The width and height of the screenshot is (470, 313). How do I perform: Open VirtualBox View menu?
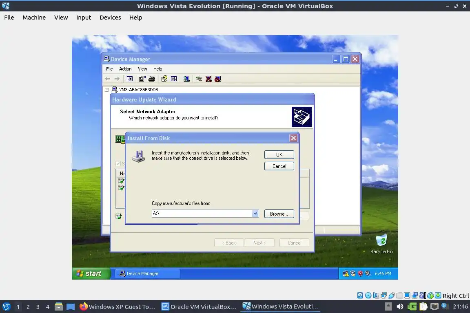tap(61, 18)
